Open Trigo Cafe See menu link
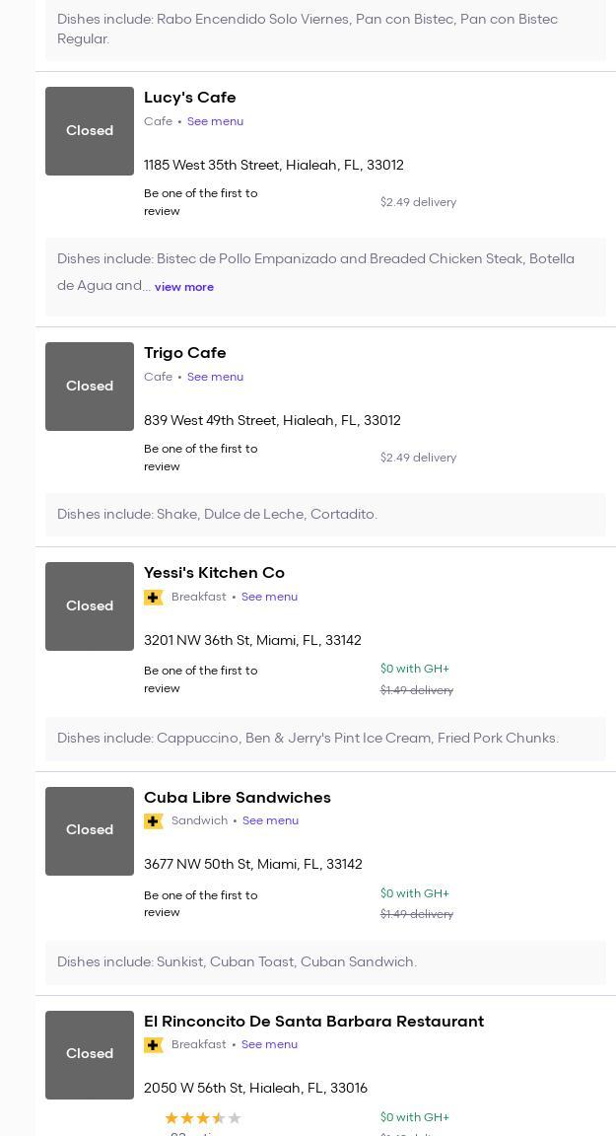 click(x=215, y=377)
